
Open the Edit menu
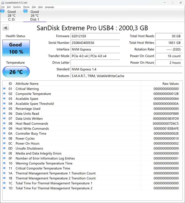click(x=9, y=7)
